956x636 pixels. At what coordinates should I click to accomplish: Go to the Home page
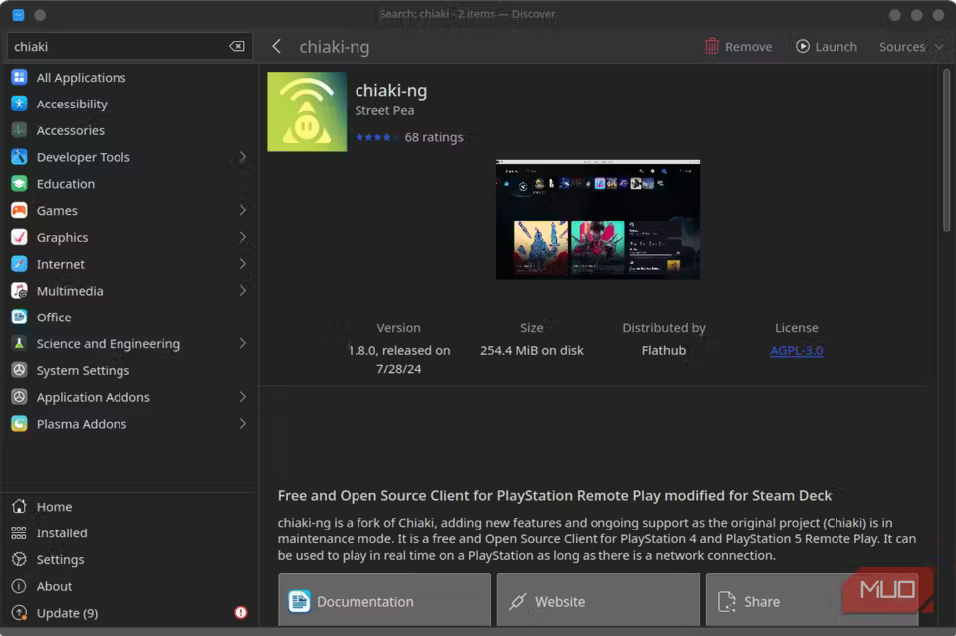(54, 507)
